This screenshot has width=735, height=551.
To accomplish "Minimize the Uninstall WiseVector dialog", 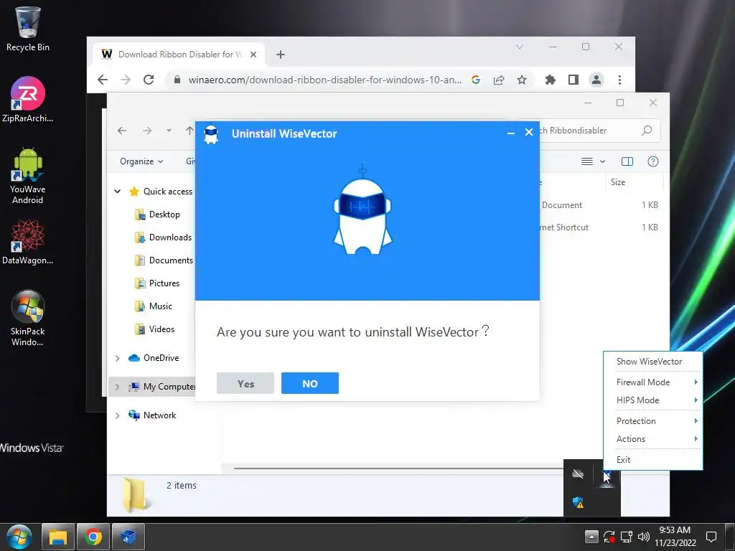I will tap(511, 133).
